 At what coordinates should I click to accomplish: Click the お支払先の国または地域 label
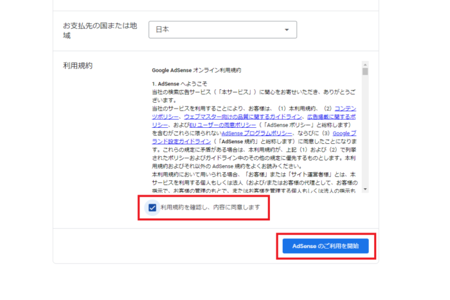100,30
